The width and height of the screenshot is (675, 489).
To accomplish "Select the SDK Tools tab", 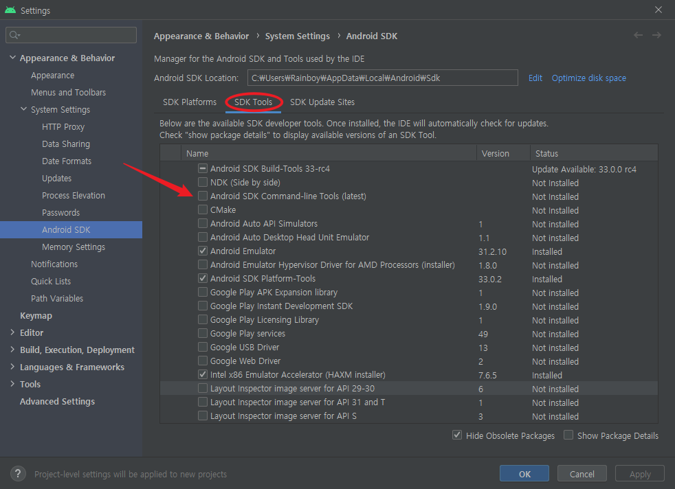I will (x=253, y=102).
